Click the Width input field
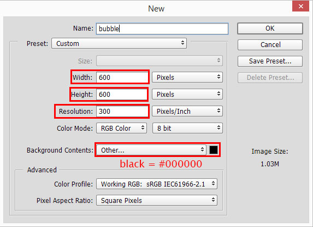Viewport: 313px width, 227px height. (x=122, y=77)
